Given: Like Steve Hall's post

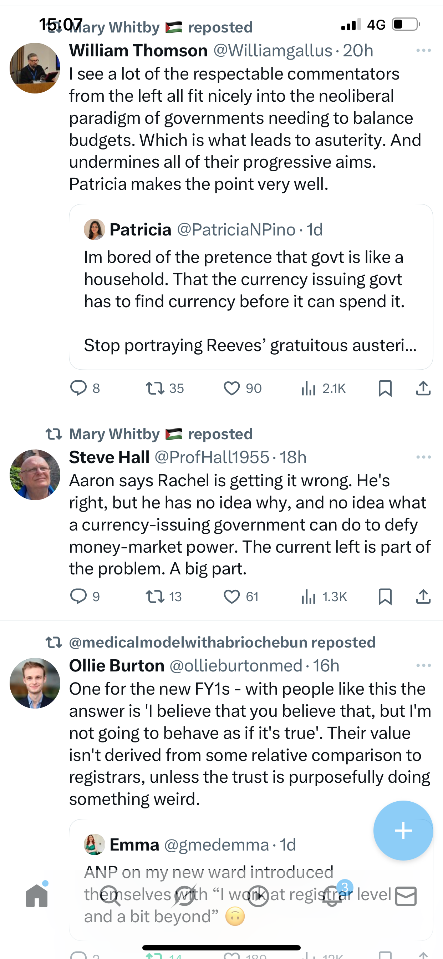Looking at the screenshot, I should [x=231, y=597].
